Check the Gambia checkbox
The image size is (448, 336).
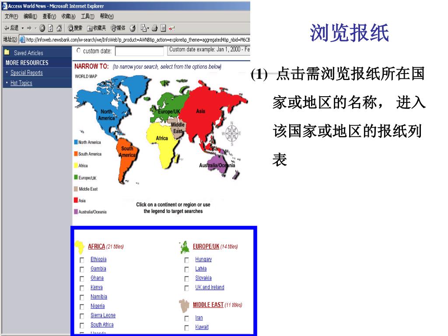pos(82,269)
